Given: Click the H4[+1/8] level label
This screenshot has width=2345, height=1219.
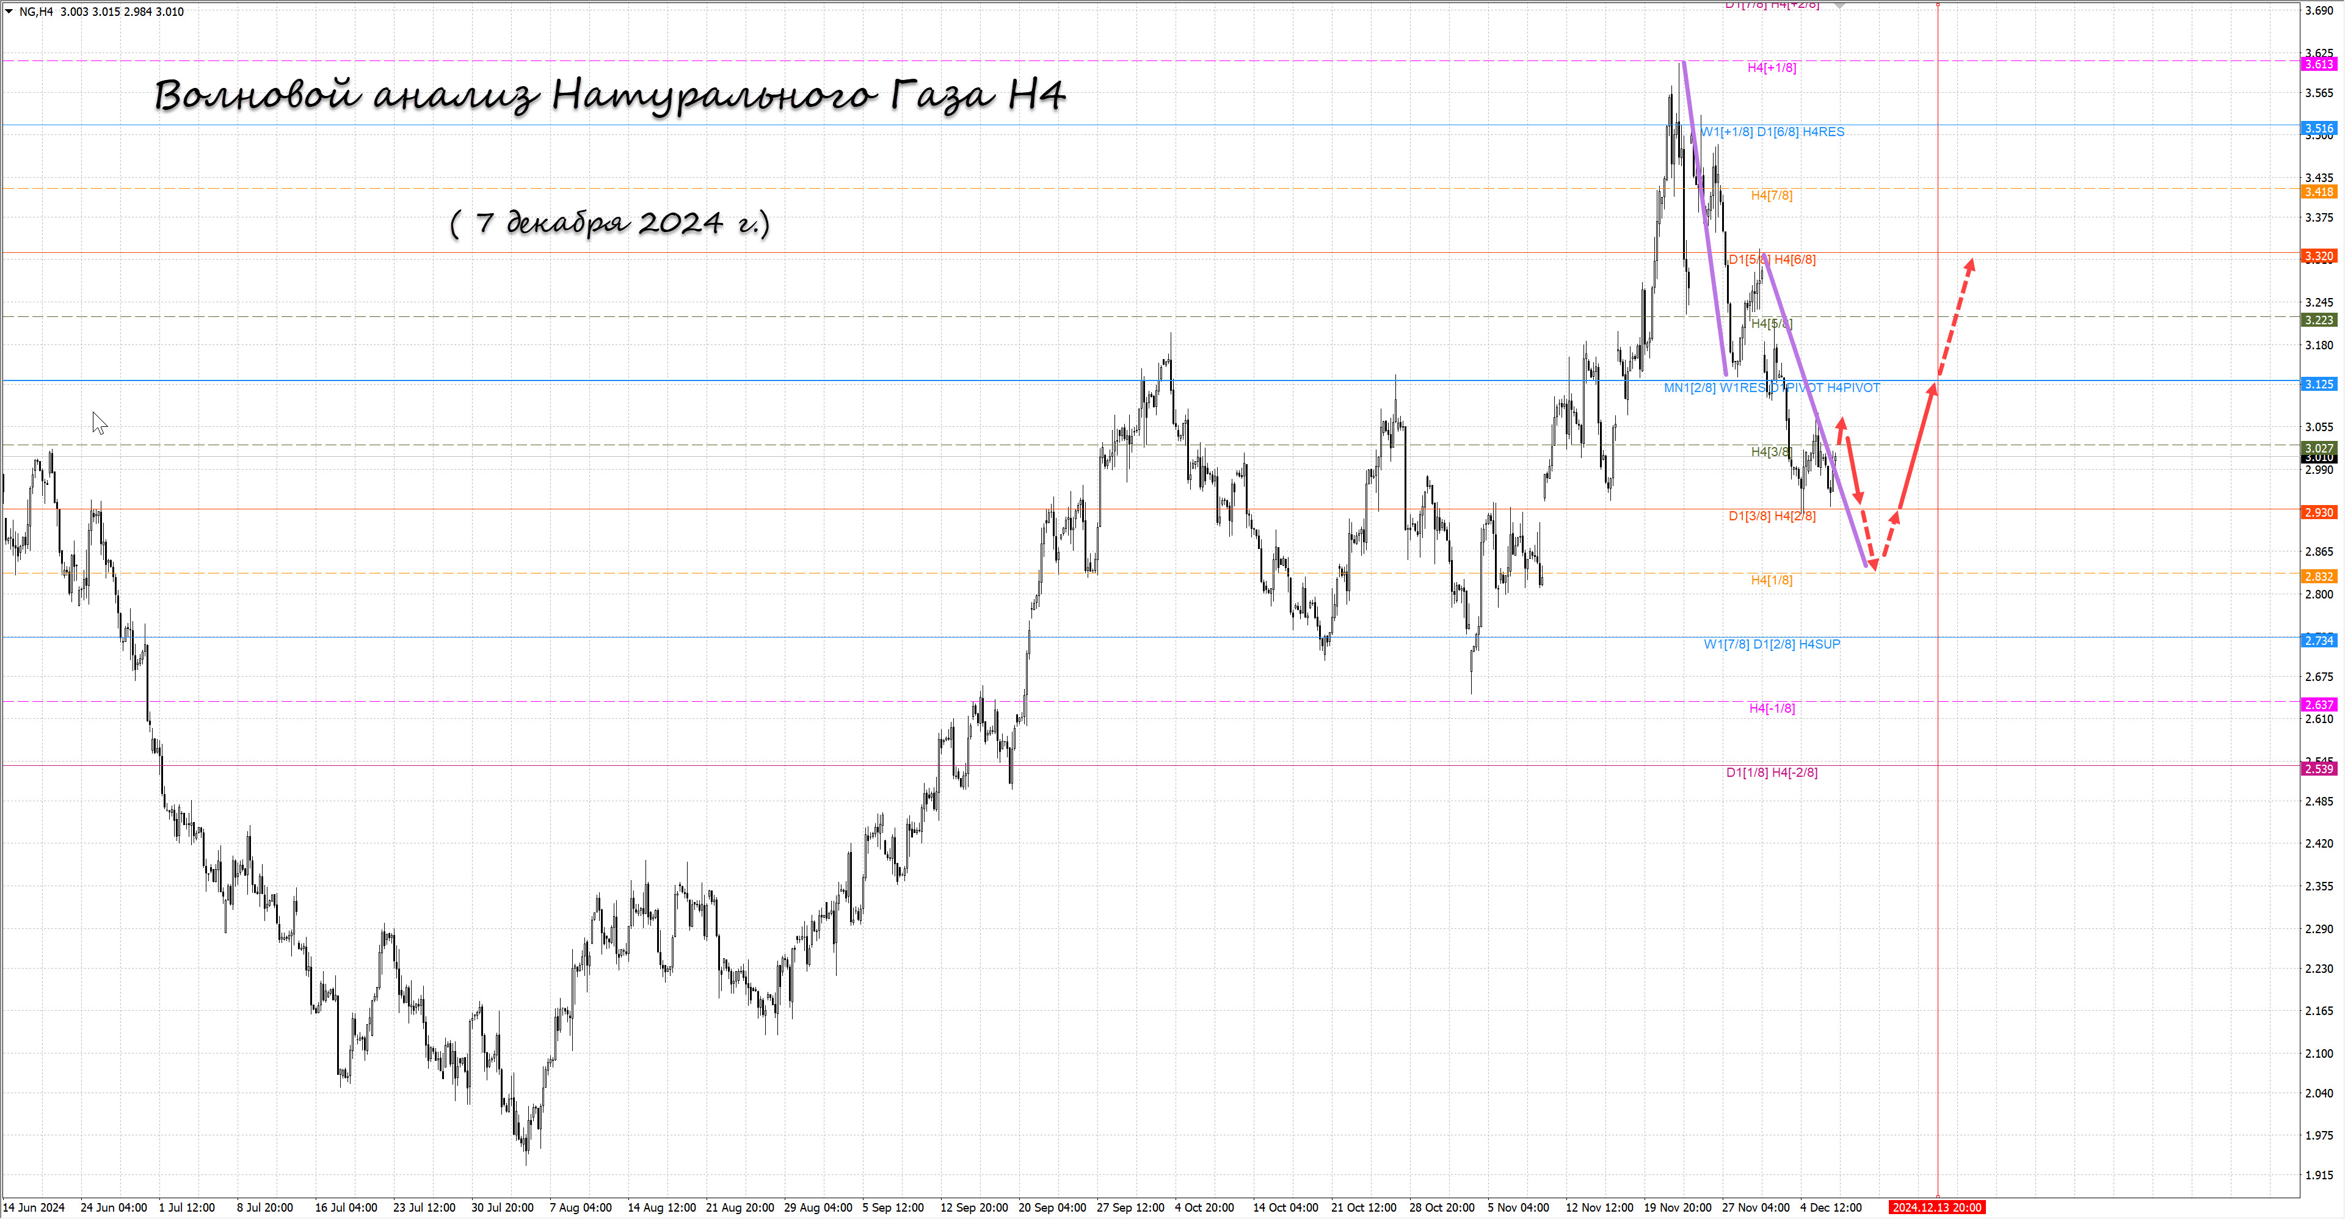Looking at the screenshot, I should click(x=1772, y=67).
